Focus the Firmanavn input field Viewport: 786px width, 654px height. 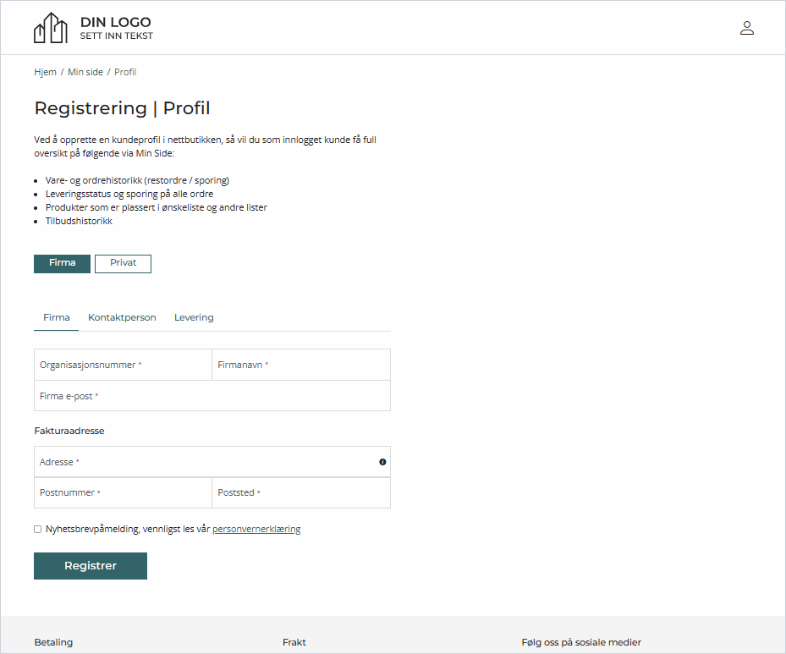(x=301, y=365)
